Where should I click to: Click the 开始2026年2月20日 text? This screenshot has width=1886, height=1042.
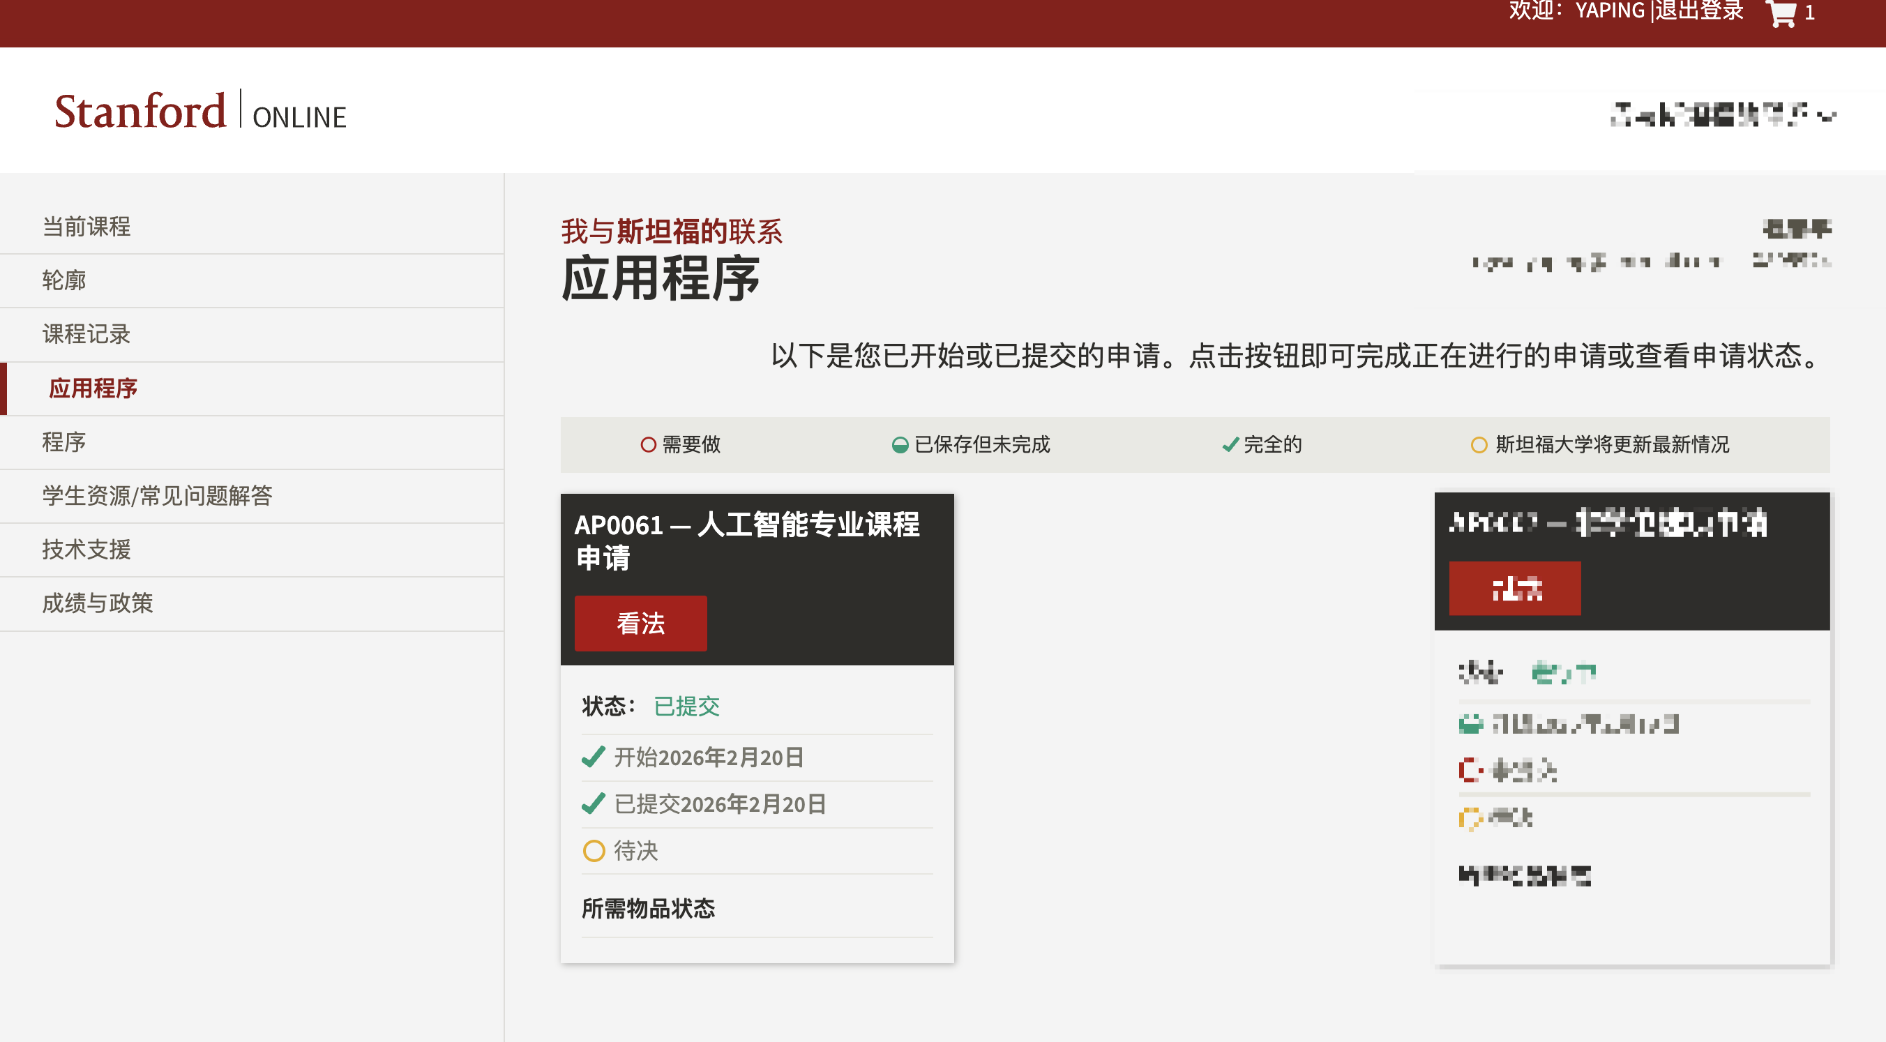709,757
